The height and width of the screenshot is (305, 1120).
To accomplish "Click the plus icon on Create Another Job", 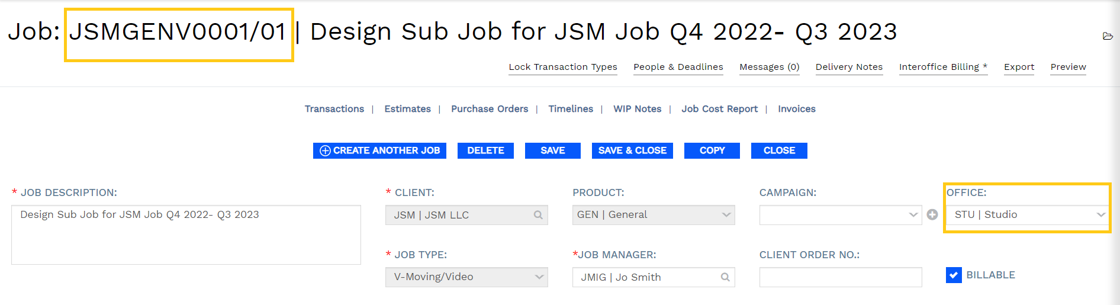I will point(325,150).
